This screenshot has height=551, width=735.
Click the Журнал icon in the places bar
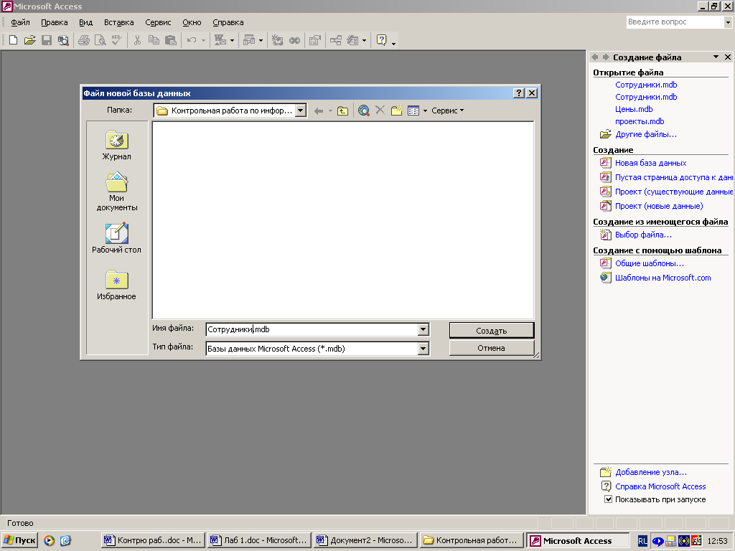tap(116, 141)
